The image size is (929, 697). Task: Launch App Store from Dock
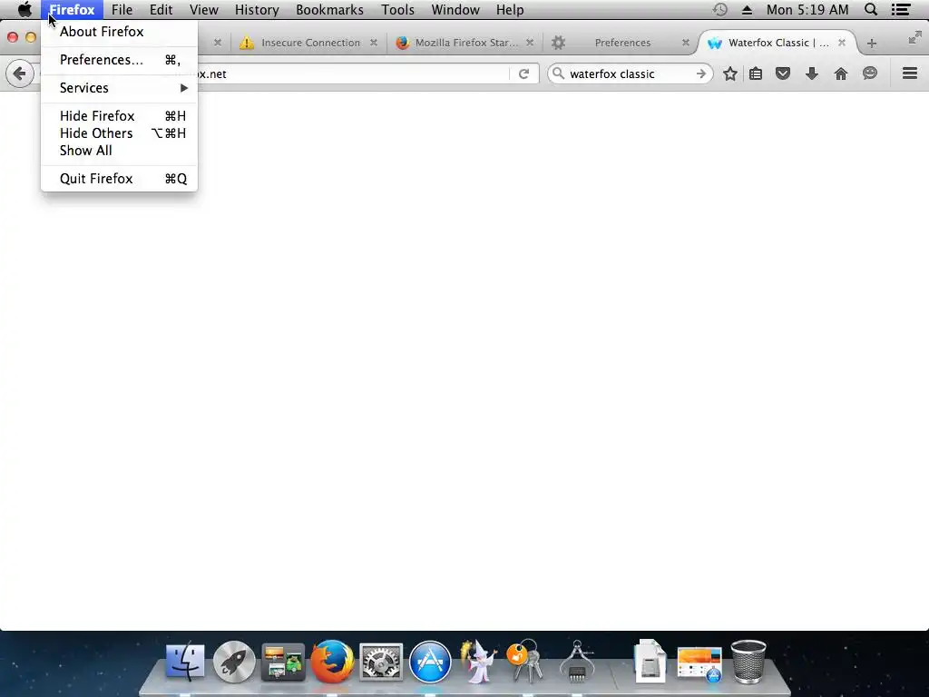click(x=430, y=662)
